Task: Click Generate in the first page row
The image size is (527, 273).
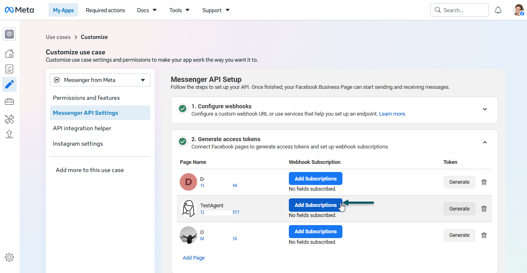Action: click(459, 182)
